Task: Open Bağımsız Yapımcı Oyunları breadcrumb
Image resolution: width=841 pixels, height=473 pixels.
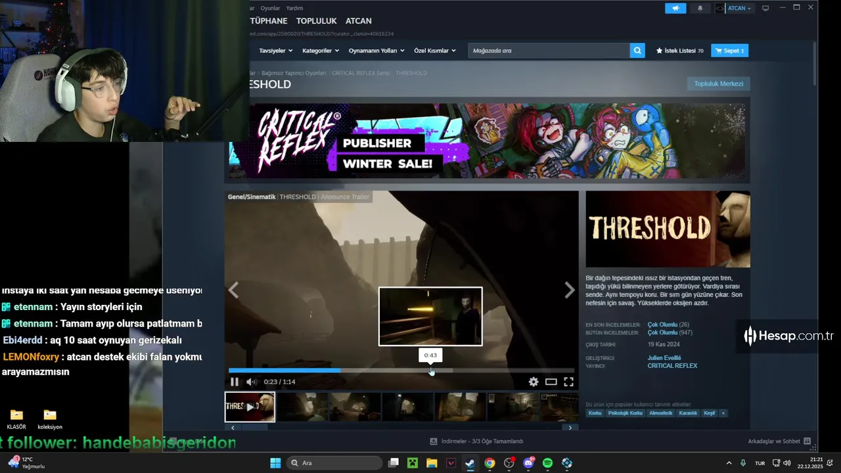Action: [x=293, y=73]
